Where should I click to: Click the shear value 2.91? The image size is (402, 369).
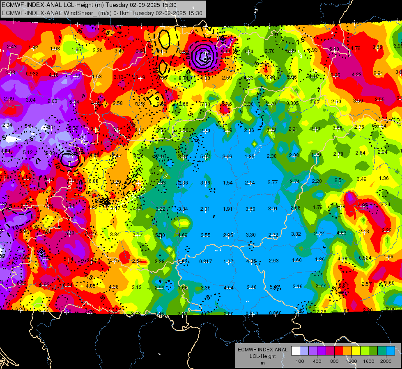click(378, 73)
